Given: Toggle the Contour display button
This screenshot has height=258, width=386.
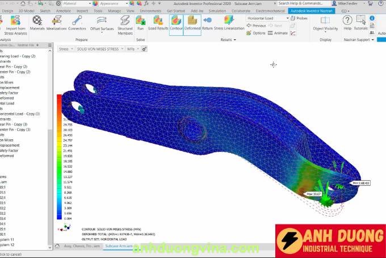Looking at the screenshot, I should (x=177, y=23).
